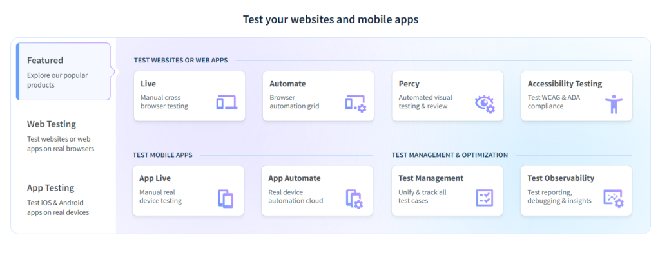660x253 pixels.
Task: Open the Accessibility Testing title link
Action: coord(565,84)
